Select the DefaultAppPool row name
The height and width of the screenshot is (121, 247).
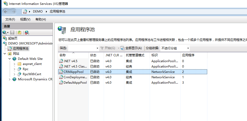coord(75,83)
